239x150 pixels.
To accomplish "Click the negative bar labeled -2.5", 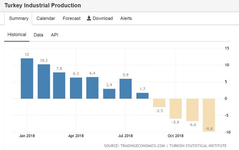I will 159,103.
